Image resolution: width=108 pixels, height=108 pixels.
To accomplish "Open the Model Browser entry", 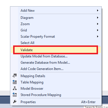I will click(x=32, y=89).
